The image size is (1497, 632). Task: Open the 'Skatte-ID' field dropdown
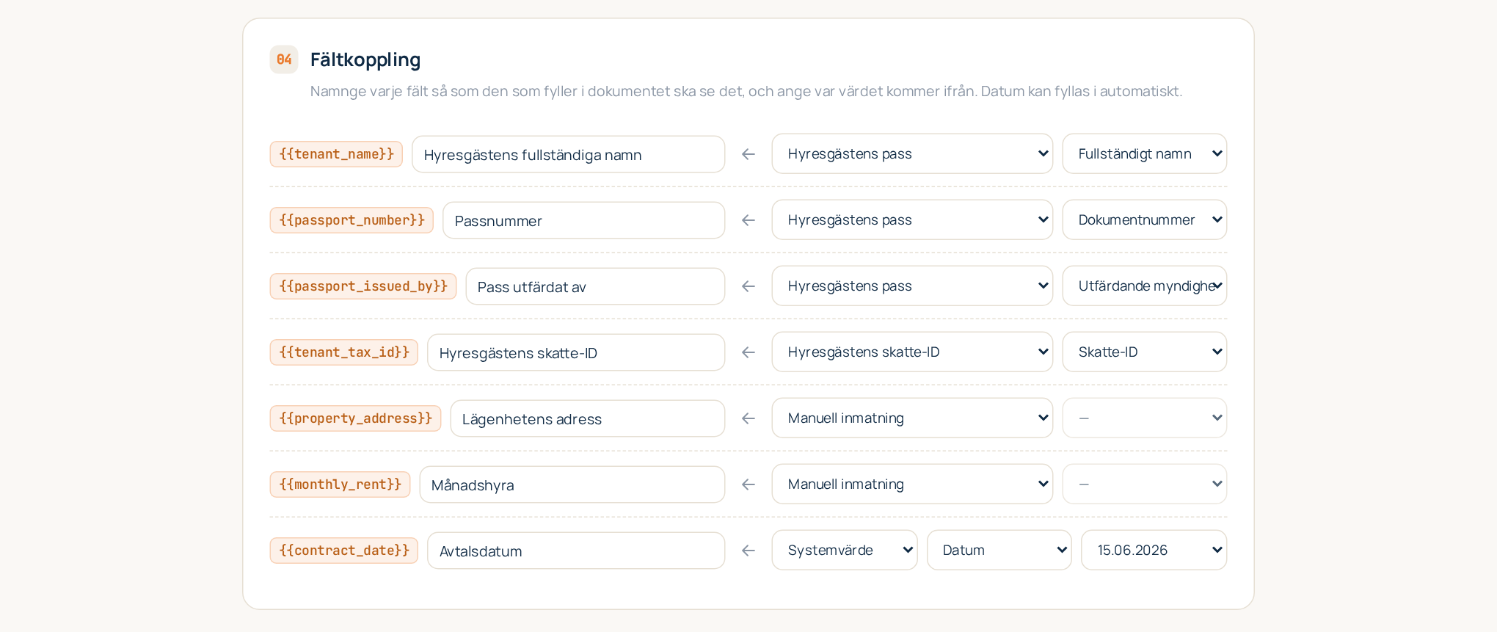click(x=1145, y=352)
